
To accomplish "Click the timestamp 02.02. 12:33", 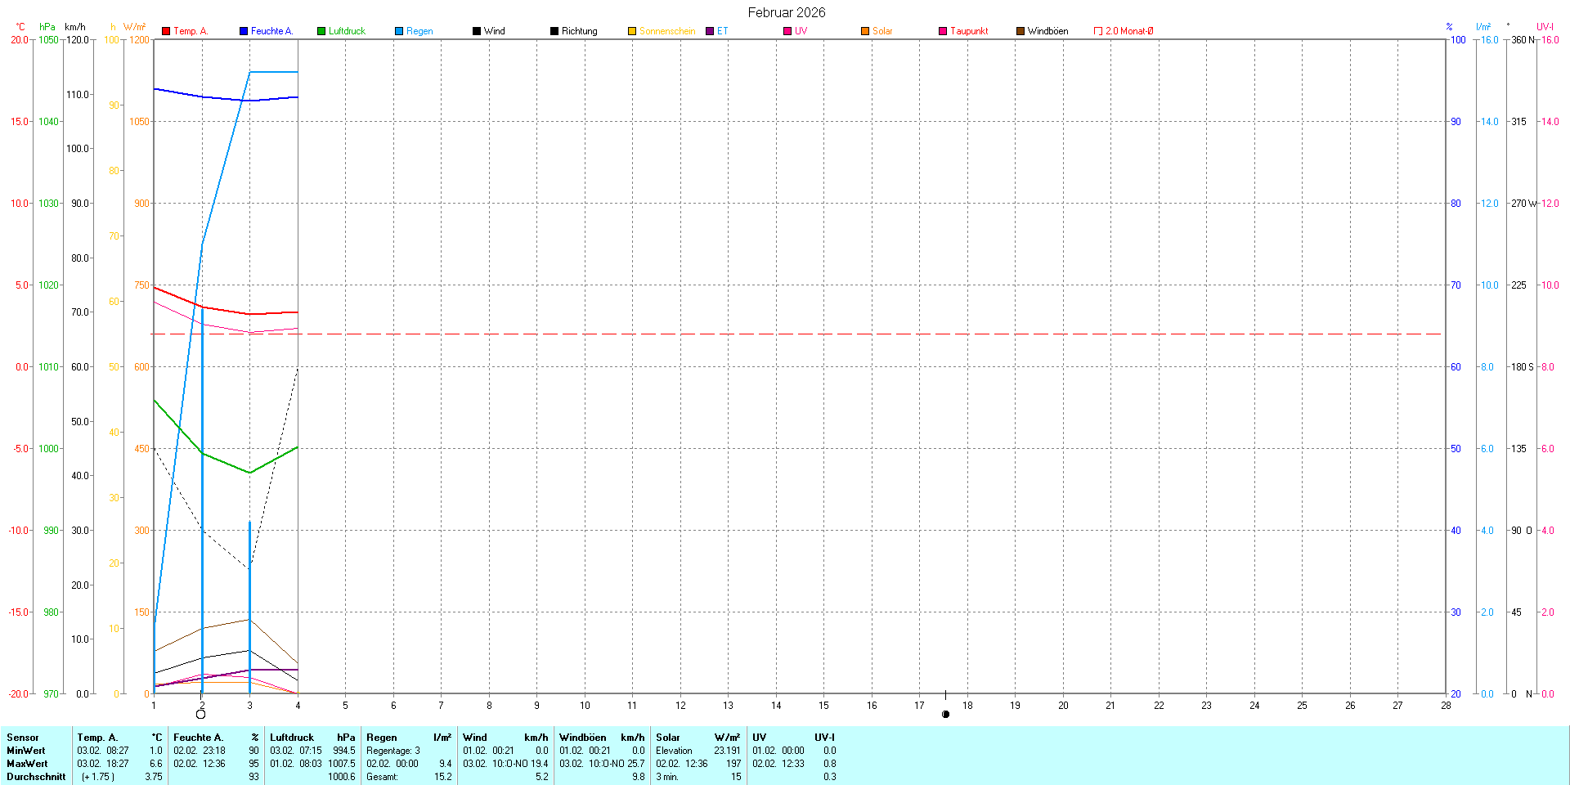I will (778, 764).
